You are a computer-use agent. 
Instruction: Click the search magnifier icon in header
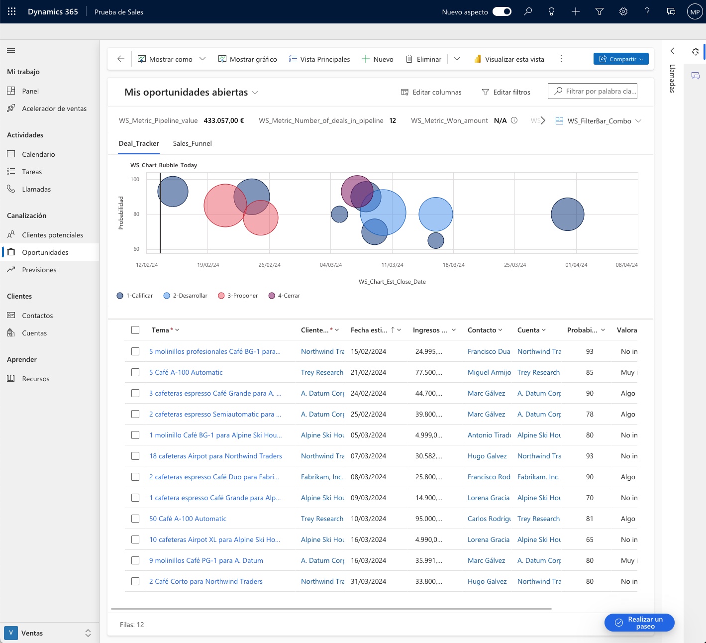[x=528, y=11]
